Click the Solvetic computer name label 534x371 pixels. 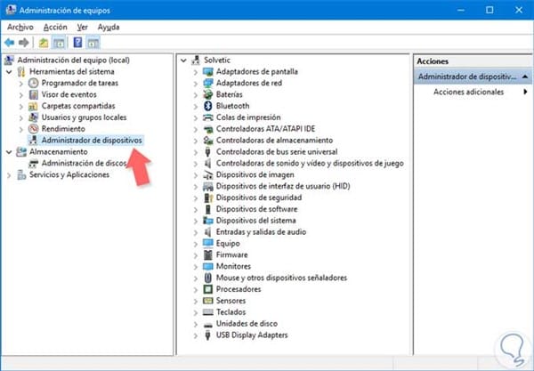click(217, 60)
